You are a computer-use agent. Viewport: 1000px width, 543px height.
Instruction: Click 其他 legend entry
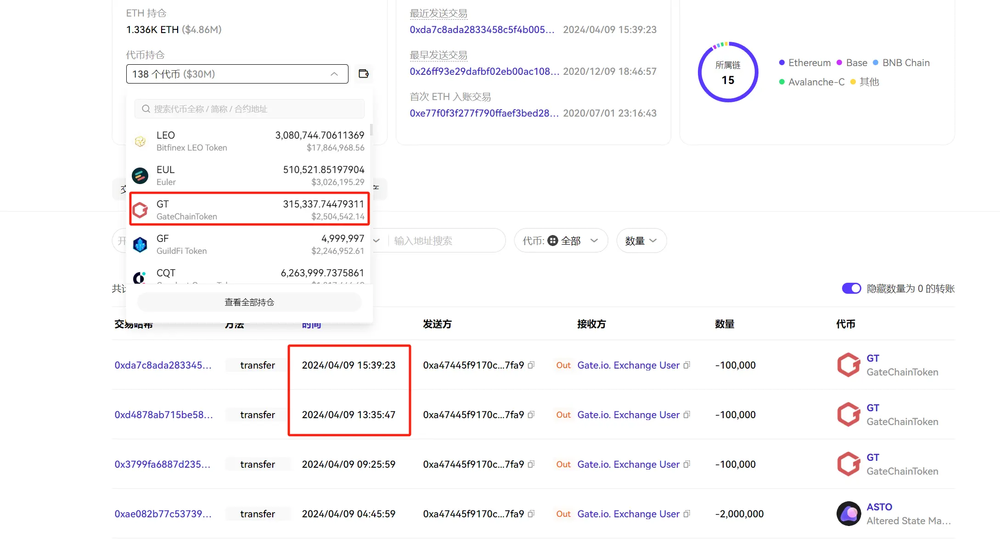point(865,82)
